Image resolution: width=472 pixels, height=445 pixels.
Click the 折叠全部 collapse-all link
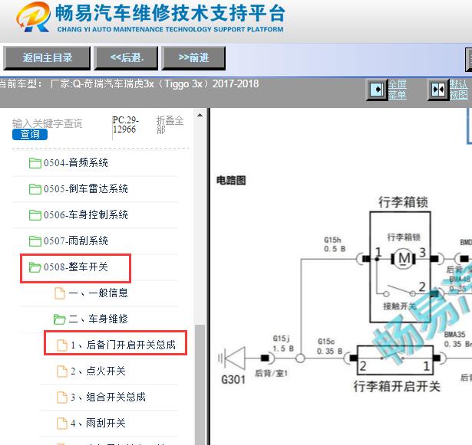(x=170, y=125)
